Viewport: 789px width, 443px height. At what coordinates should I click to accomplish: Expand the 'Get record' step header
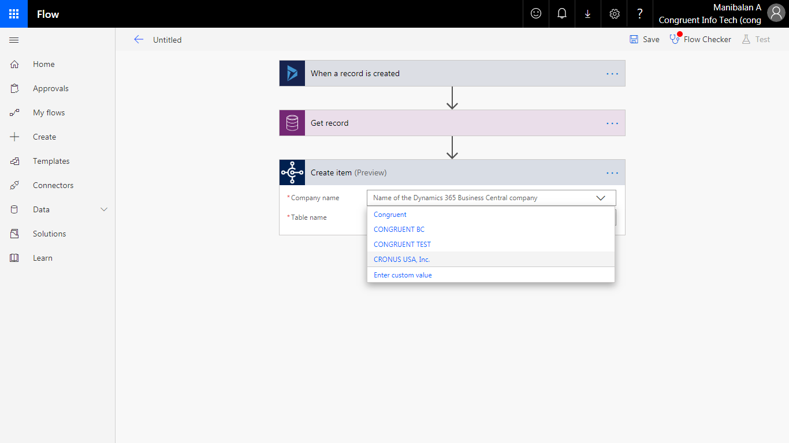(x=452, y=123)
